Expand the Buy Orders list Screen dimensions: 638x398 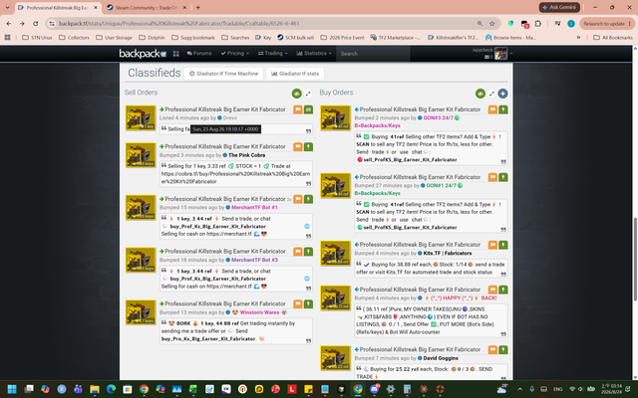[491, 94]
